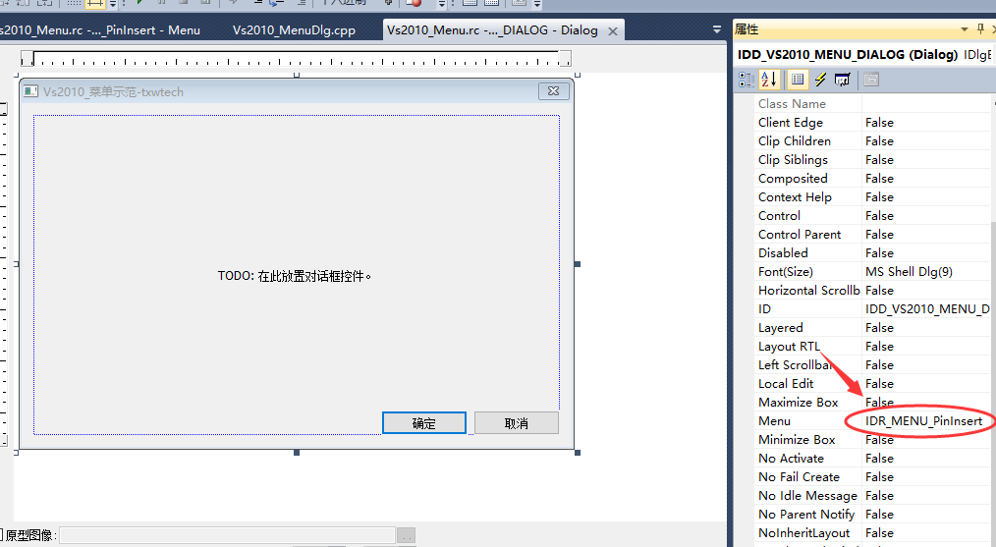The width and height of the screenshot is (996, 547).
Task: Open the grayed Property Pages icon
Action: coord(871,80)
